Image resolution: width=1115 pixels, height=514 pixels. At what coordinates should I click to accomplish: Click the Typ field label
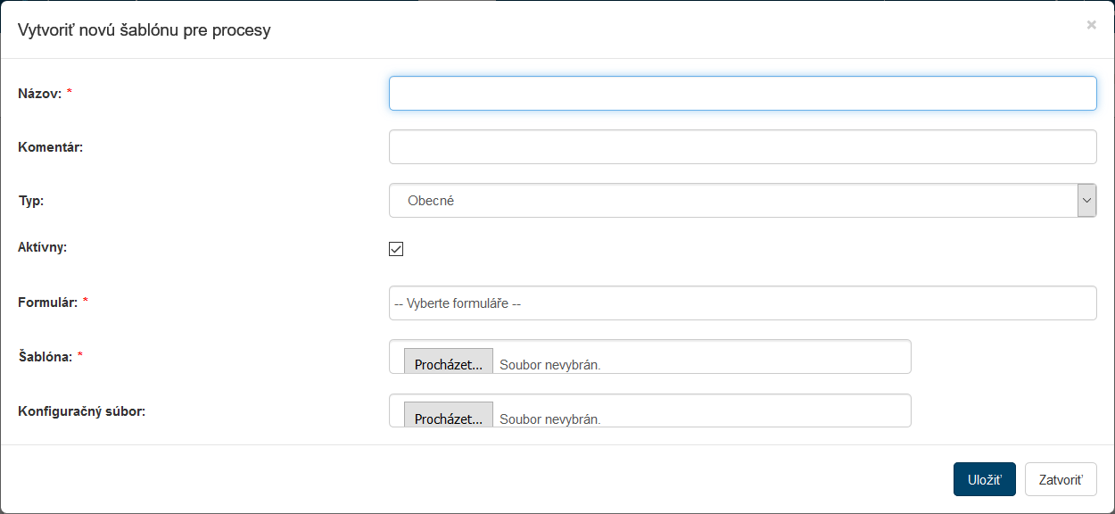click(x=31, y=201)
